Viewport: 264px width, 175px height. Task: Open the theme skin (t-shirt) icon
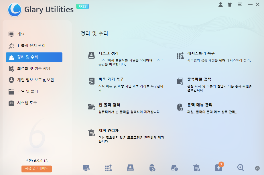tap(229, 5)
